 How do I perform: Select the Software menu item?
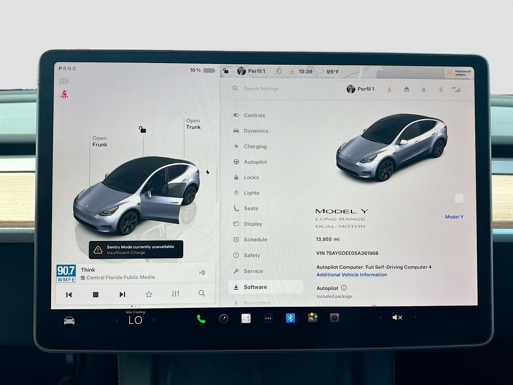tap(265, 287)
